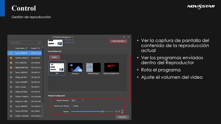The image size is (221, 124).
Task: Select the TU40Pro_00003271 screen row
Action: tap(25, 58)
